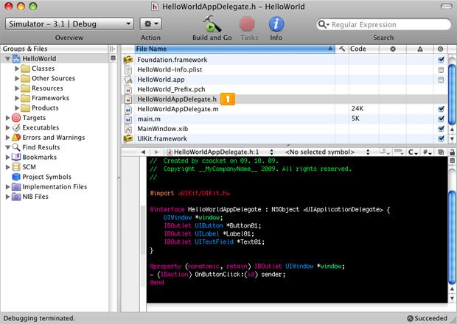Click the Succeeded build status

[x=427, y=318]
